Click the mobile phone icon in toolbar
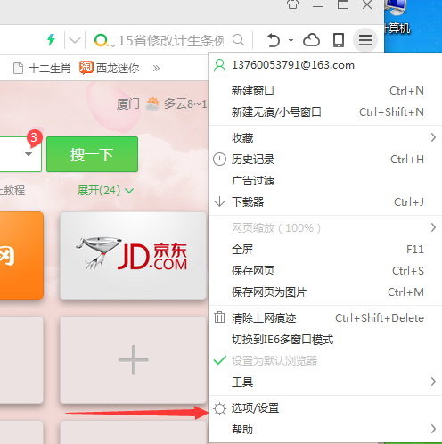442x444 pixels. [339, 40]
